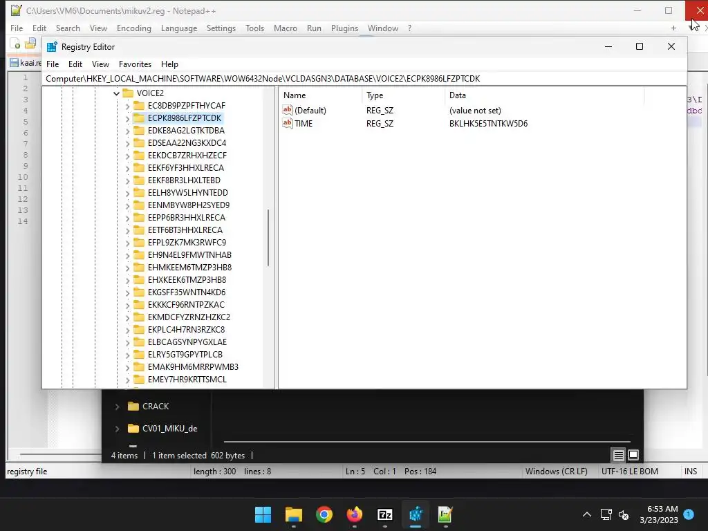Image resolution: width=708 pixels, height=531 pixels.
Task: Expand the EDSEAA22NG3KXDC4 key
Action: pos(127,143)
